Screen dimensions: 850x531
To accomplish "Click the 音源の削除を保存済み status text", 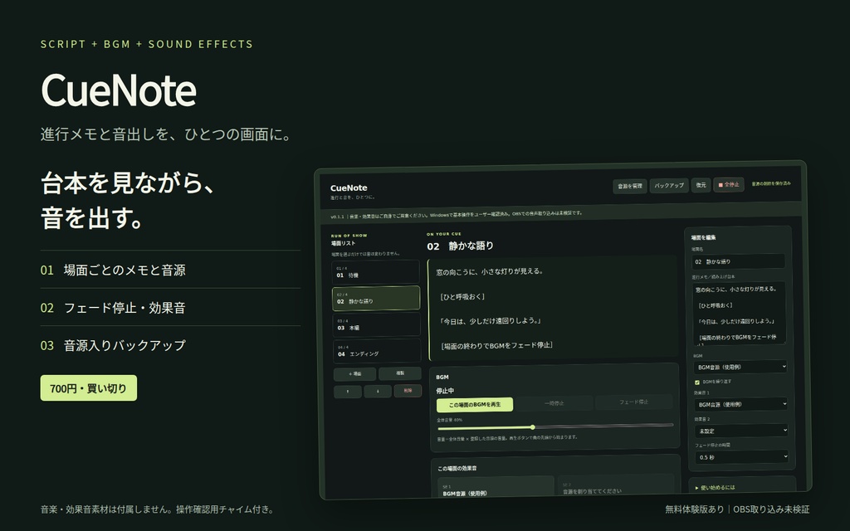I will (x=771, y=183).
